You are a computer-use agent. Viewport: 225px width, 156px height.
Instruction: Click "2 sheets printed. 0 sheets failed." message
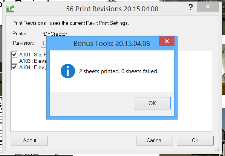pos(119,71)
